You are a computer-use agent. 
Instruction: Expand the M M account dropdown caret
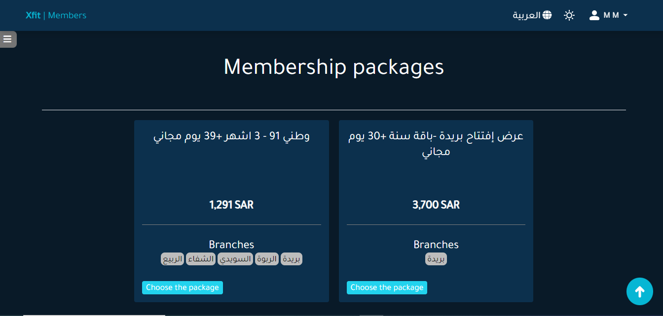626,15
